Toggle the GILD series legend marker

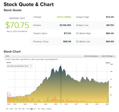(7, 63)
